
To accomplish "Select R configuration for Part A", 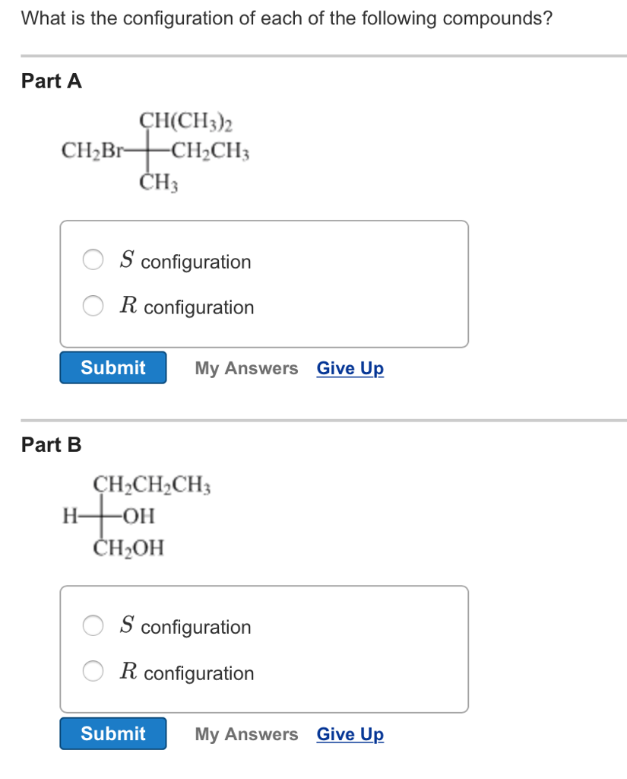I will (x=93, y=306).
